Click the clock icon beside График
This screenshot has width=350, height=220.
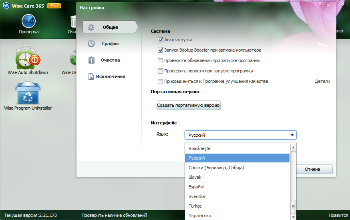click(x=91, y=44)
